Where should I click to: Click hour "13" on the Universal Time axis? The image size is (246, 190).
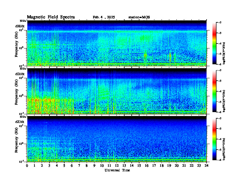[x=124, y=165]
